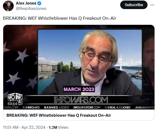Click the Infowars cube logo in video
The image size is (158, 133).
(x=15, y=99)
